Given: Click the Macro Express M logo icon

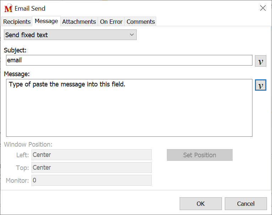Looking at the screenshot, I should pos(8,9).
